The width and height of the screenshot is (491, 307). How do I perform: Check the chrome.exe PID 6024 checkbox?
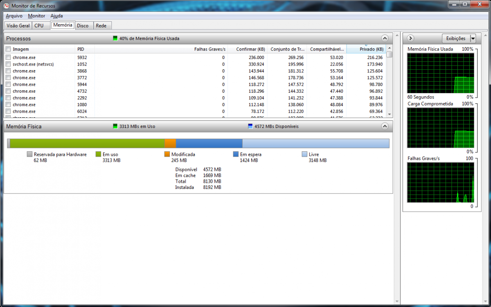coord(8,111)
